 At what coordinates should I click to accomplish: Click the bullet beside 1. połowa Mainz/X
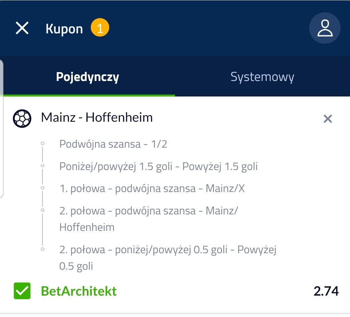(x=42, y=188)
